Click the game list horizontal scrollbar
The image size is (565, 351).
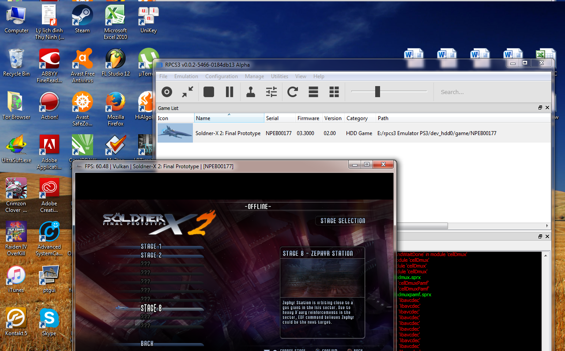point(422,226)
